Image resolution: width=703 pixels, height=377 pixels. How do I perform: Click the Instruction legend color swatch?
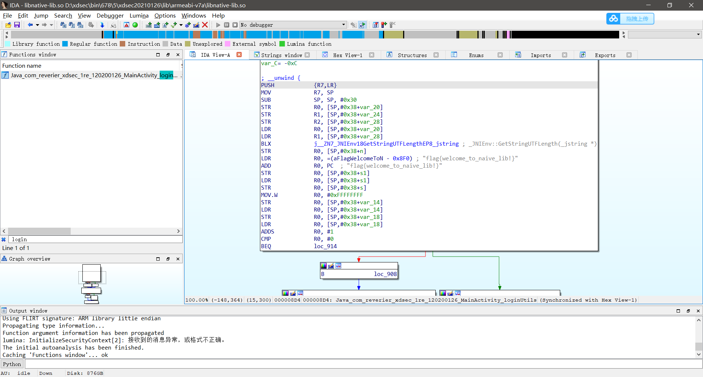[x=123, y=44]
